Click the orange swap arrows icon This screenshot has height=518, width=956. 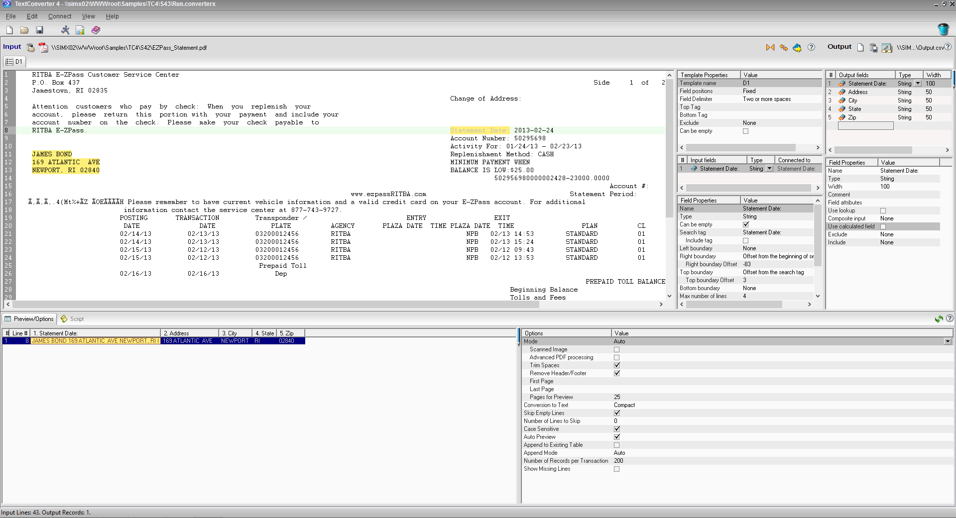point(784,48)
